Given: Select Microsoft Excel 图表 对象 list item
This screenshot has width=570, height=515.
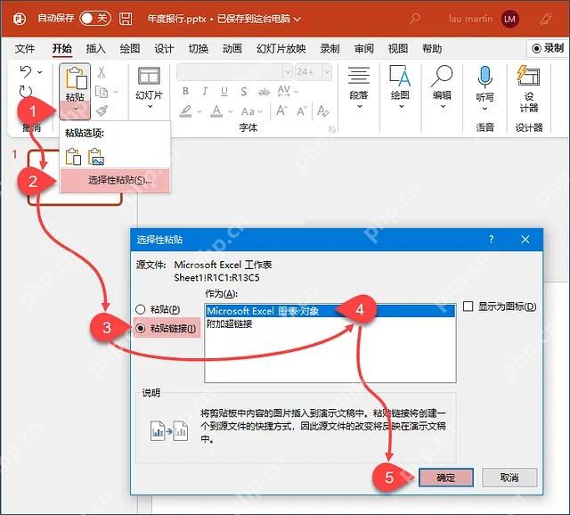Looking at the screenshot, I should (330, 311).
